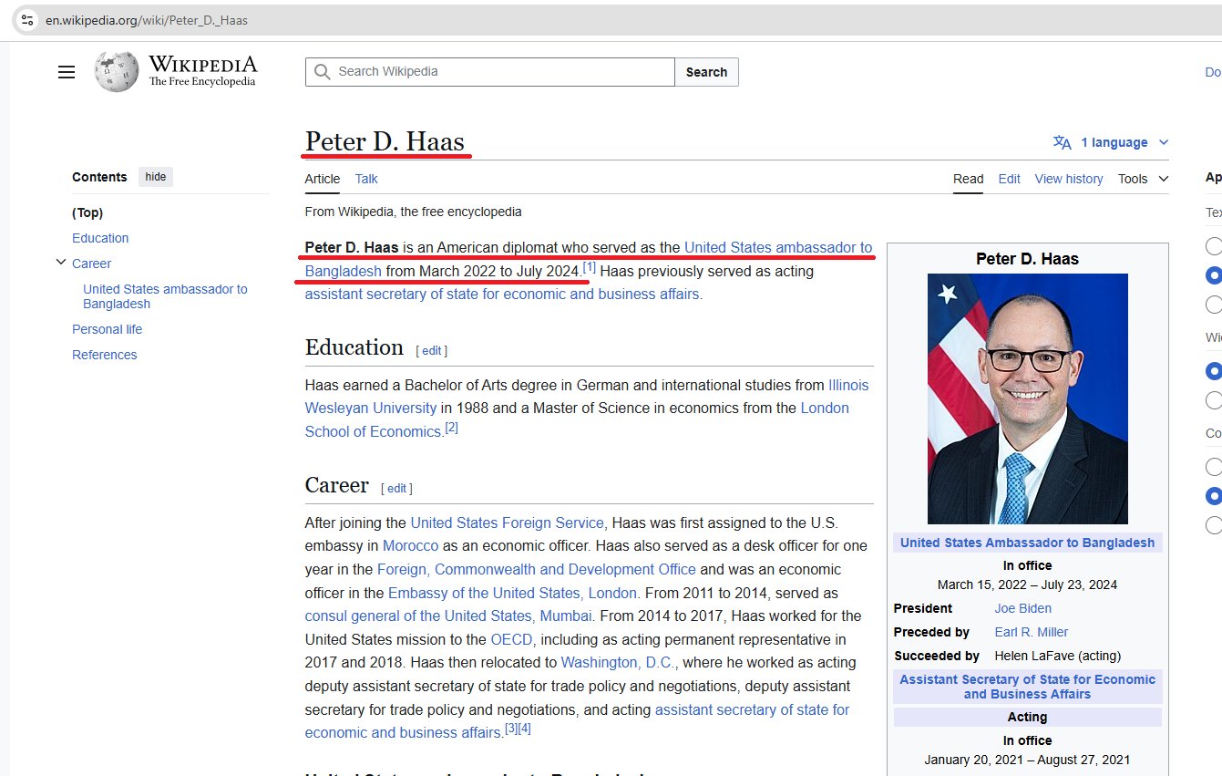Click the browser address bar URL
The height and width of the screenshot is (776, 1222).
point(147,20)
